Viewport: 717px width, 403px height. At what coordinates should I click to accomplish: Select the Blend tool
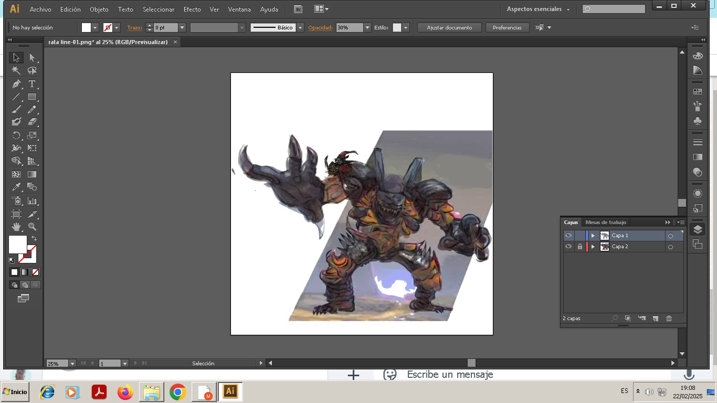[32, 187]
